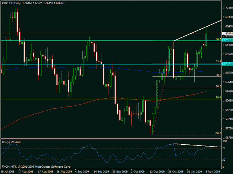Click the 1.63570 price axis value
The height and width of the screenshot is (174, 233).
[228, 73]
